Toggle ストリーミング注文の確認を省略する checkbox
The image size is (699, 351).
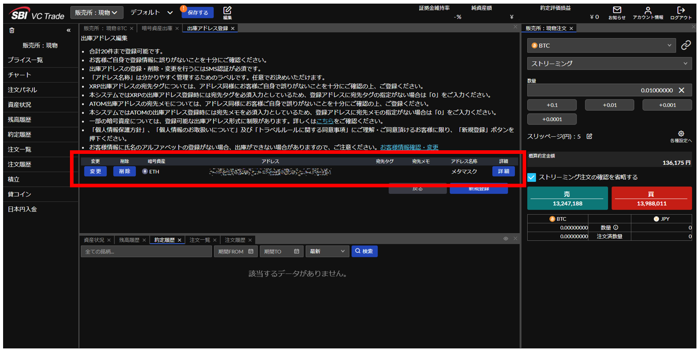(532, 177)
